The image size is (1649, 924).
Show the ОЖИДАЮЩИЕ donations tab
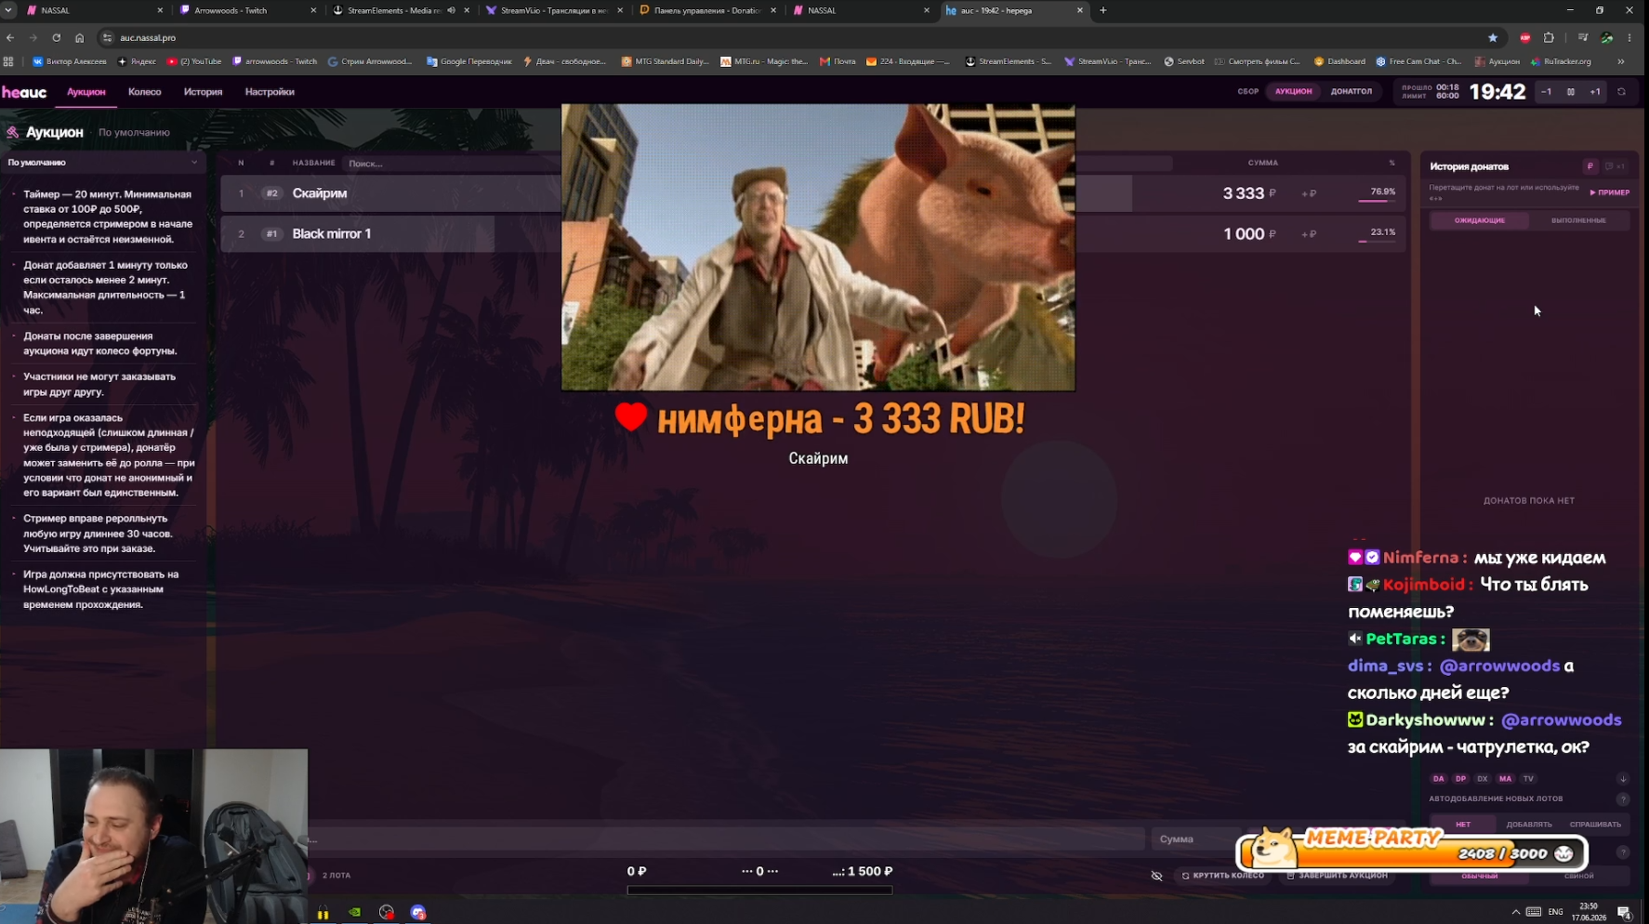(1479, 220)
